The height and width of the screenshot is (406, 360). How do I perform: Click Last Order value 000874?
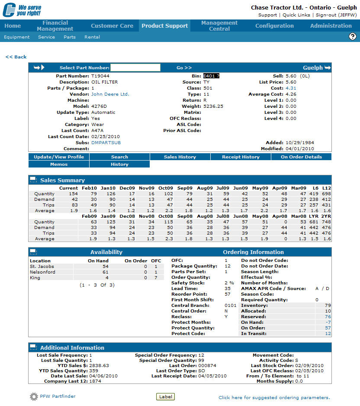pyautogui.click(x=207, y=366)
